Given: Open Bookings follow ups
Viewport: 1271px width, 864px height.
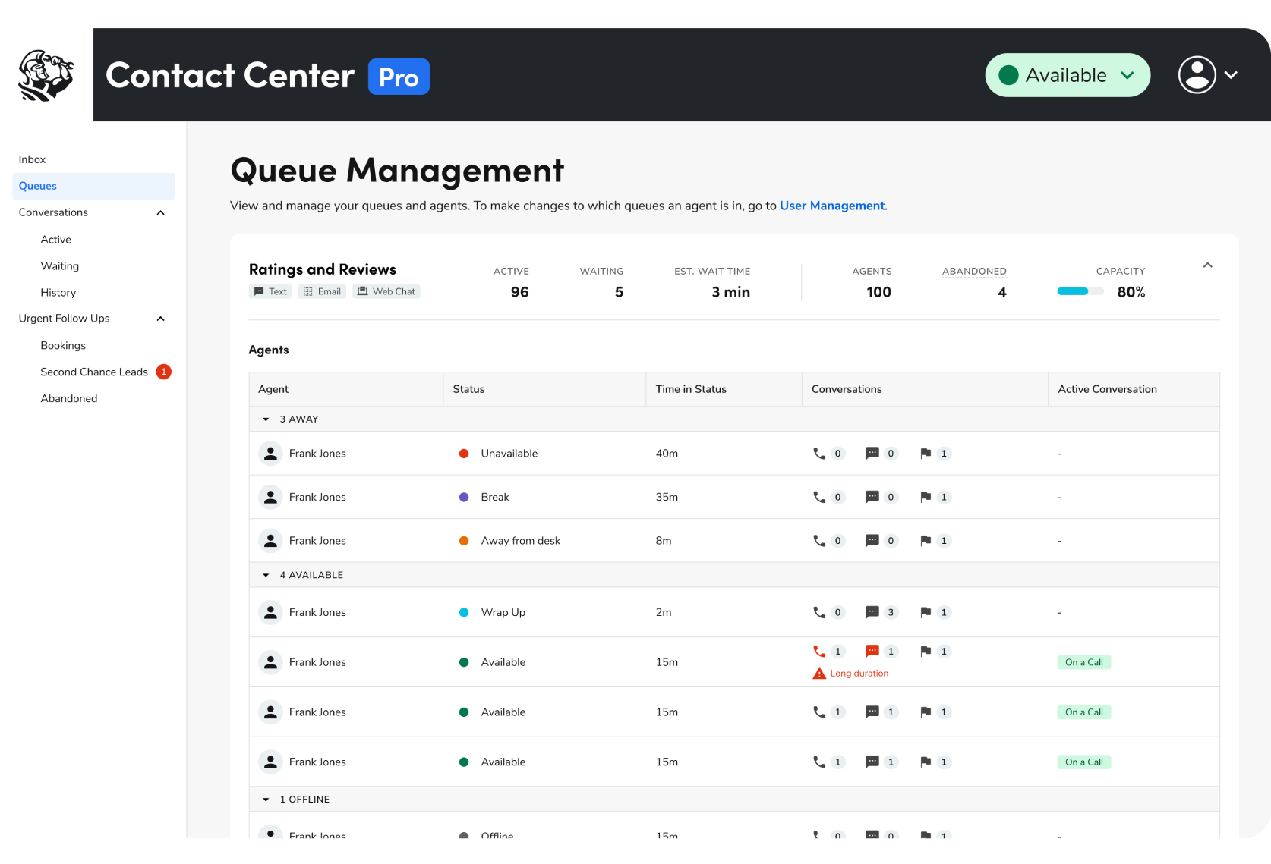Looking at the screenshot, I should coord(63,346).
